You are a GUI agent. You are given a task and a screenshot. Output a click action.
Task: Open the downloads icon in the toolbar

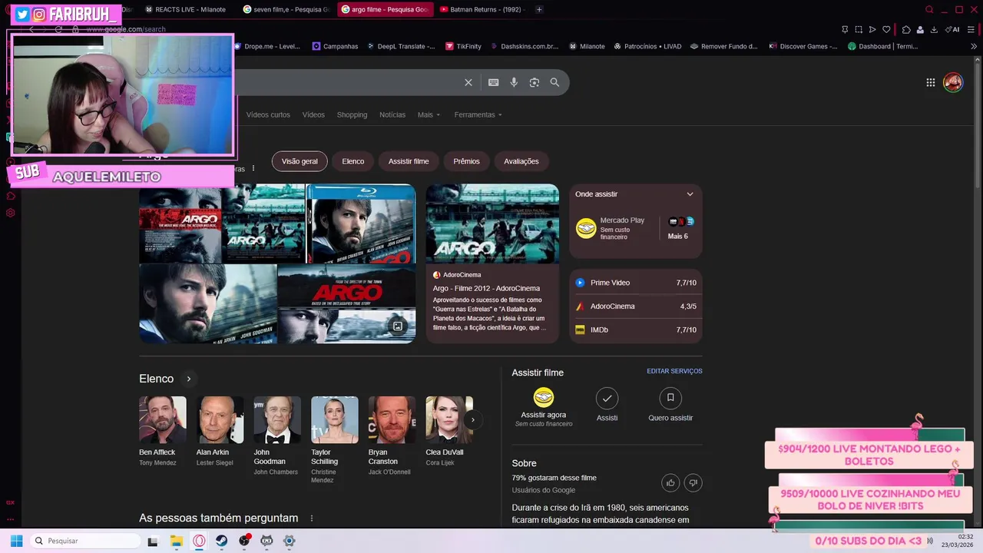tap(934, 29)
